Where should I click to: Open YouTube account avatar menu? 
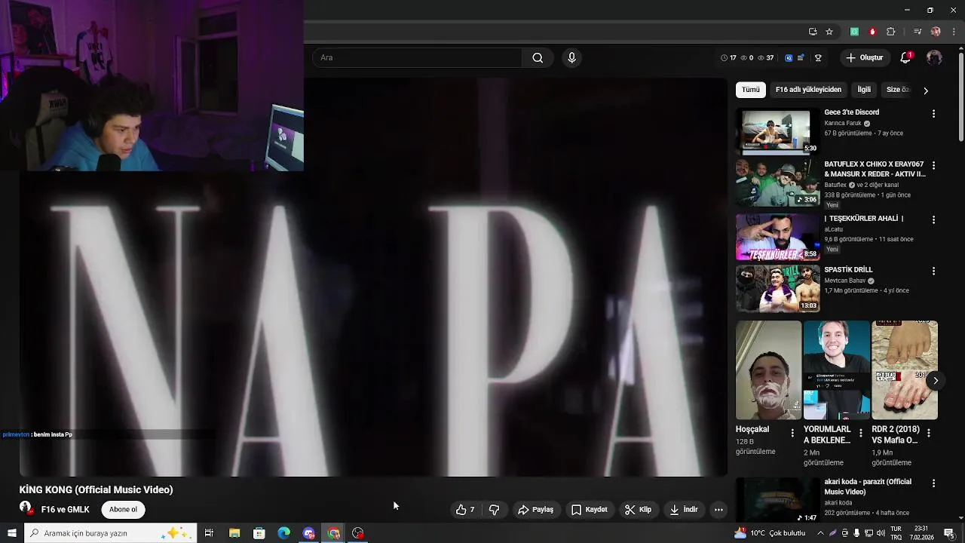coord(934,57)
